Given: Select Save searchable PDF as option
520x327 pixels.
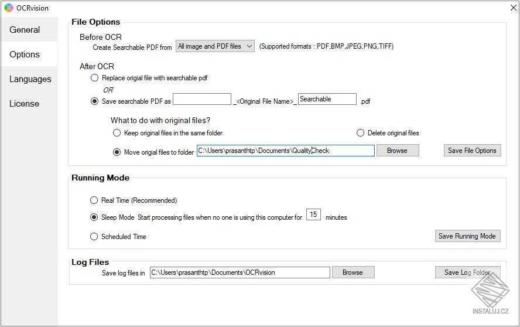Looking at the screenshot, I should pyautogui.click(x=94, y=101).
